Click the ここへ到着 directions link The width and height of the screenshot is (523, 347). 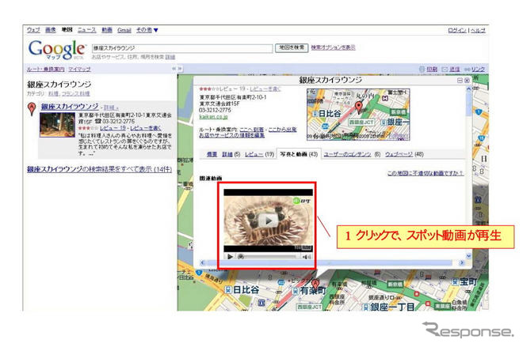pyautogui.click(x=251, y=130)
